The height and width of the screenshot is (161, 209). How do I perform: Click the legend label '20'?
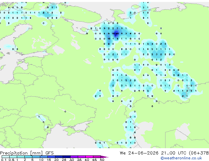[x=56, y=160]
